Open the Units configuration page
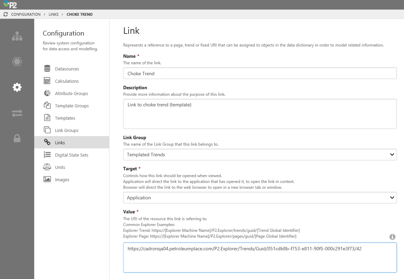 coord(60,167)
